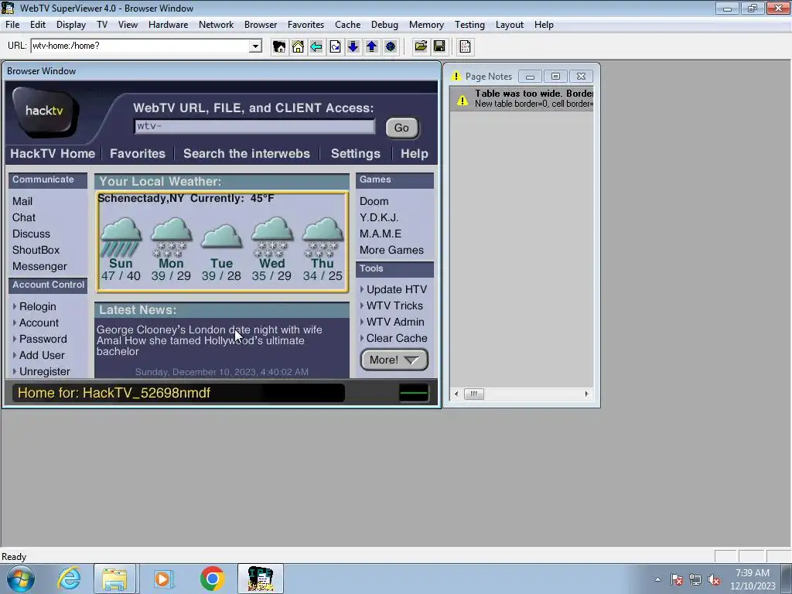Image resolution: width=792 pixels, height=594 pixels.
Task: Click the Relogin link
Action: pos(37,306)
